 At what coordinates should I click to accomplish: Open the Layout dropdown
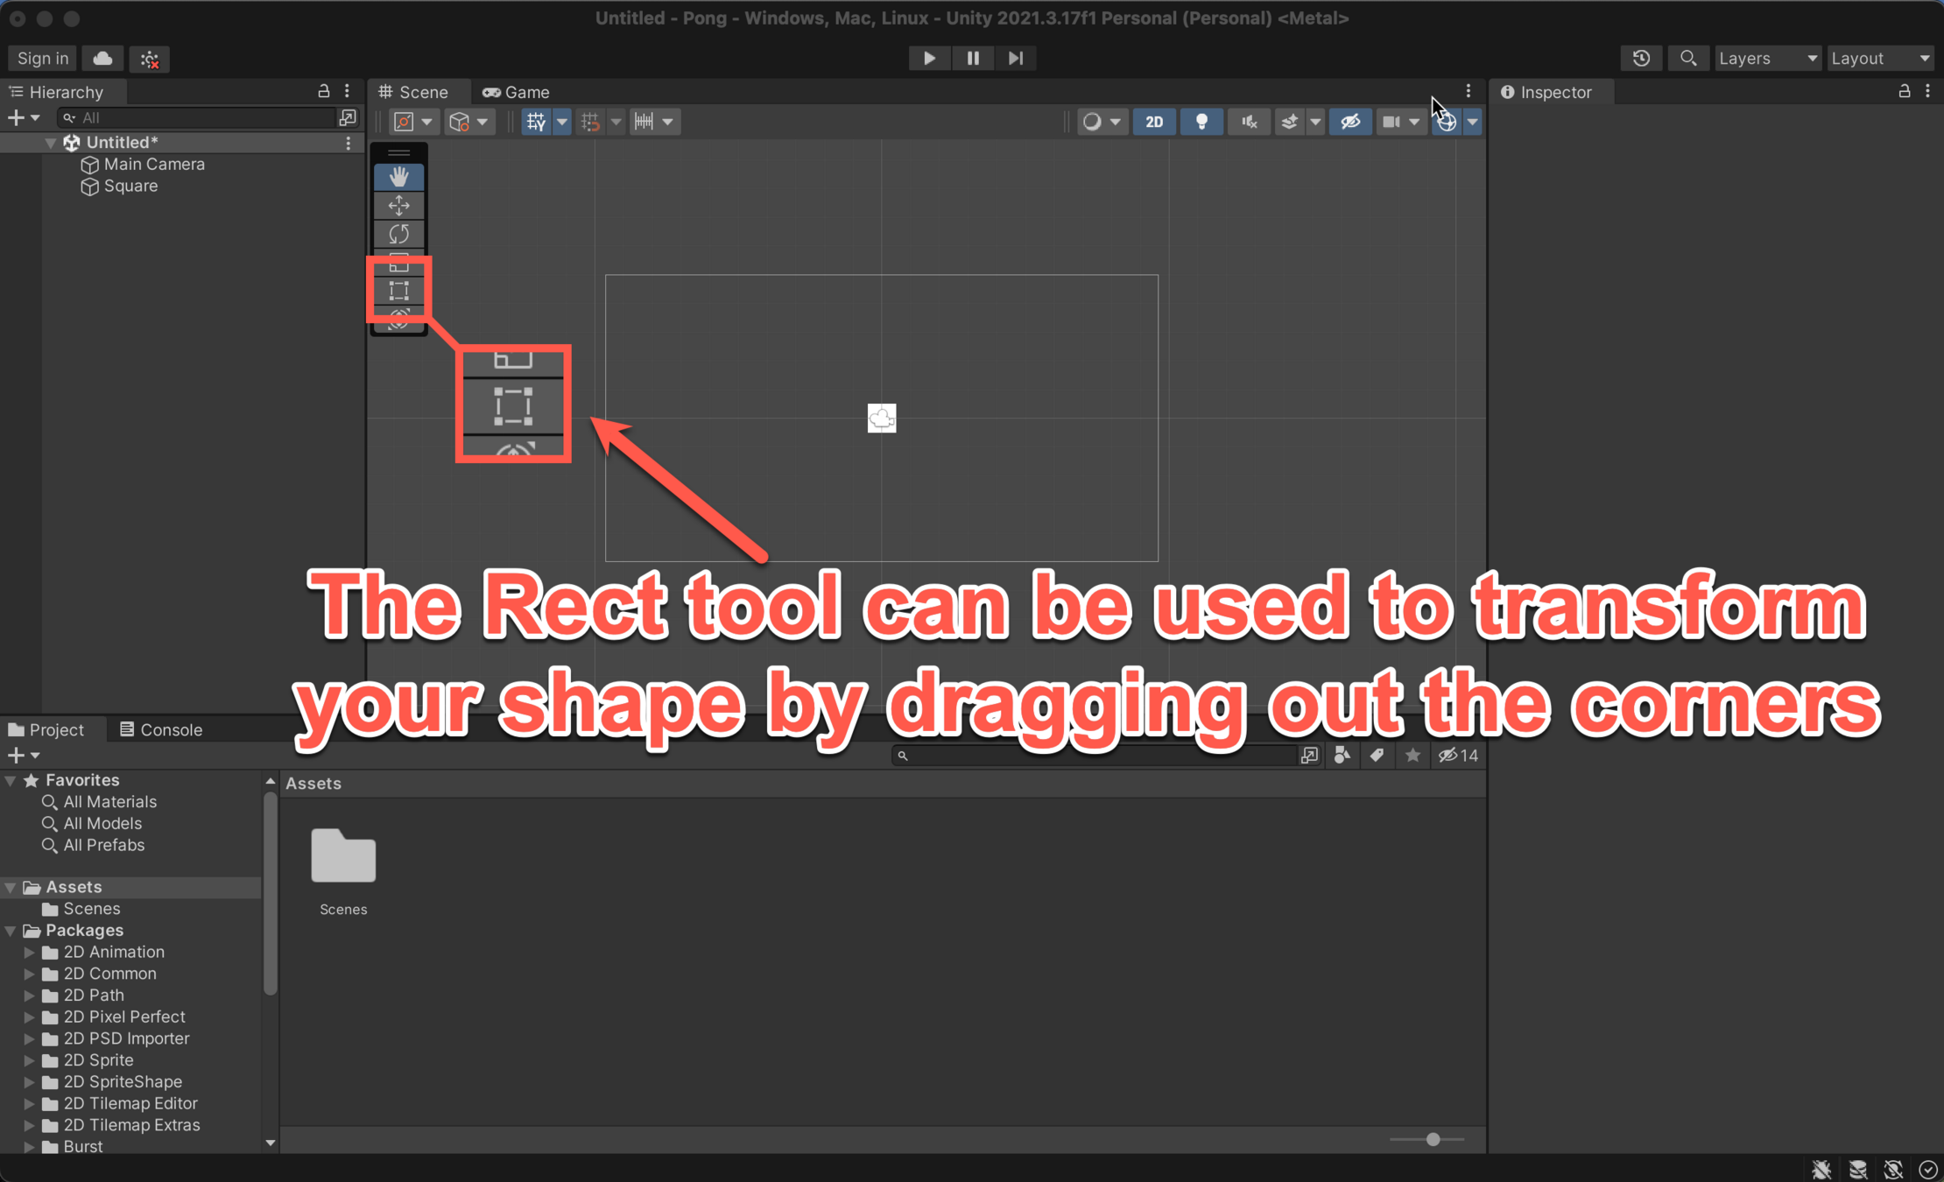1879,58
